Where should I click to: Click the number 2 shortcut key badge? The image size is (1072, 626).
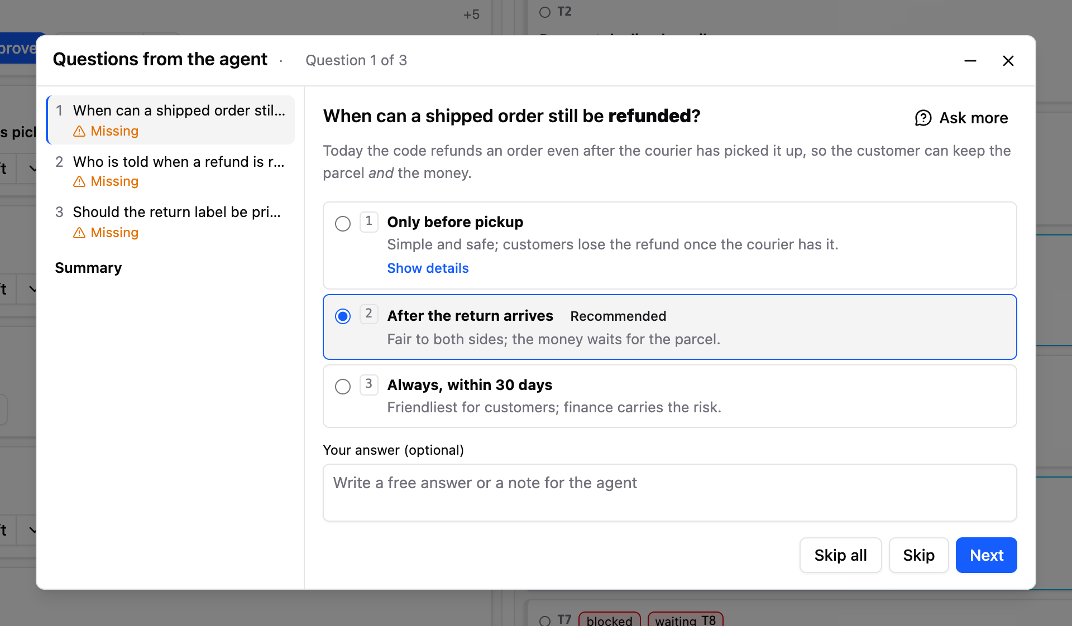pos(368,314)
